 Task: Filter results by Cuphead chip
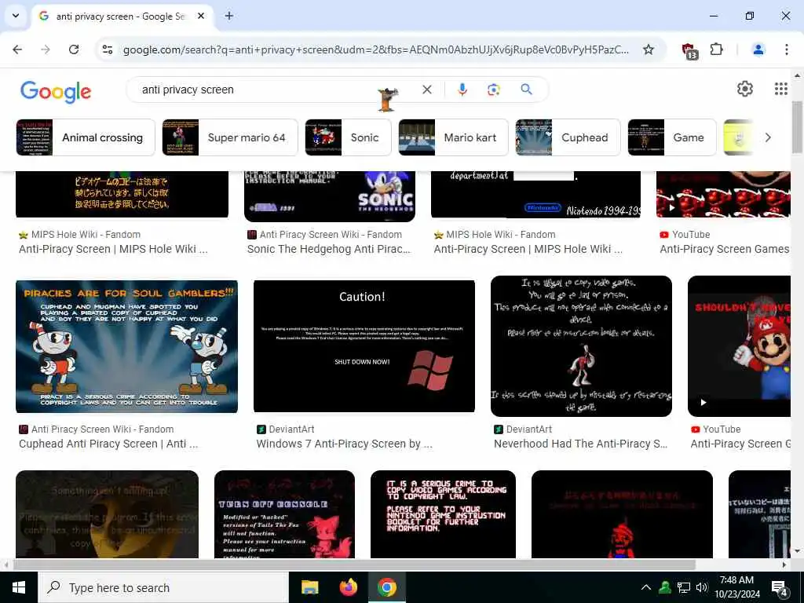(x=568, y=137)
